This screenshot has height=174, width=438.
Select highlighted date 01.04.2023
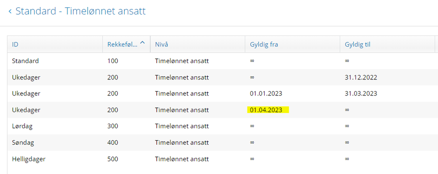click(266, 110)
